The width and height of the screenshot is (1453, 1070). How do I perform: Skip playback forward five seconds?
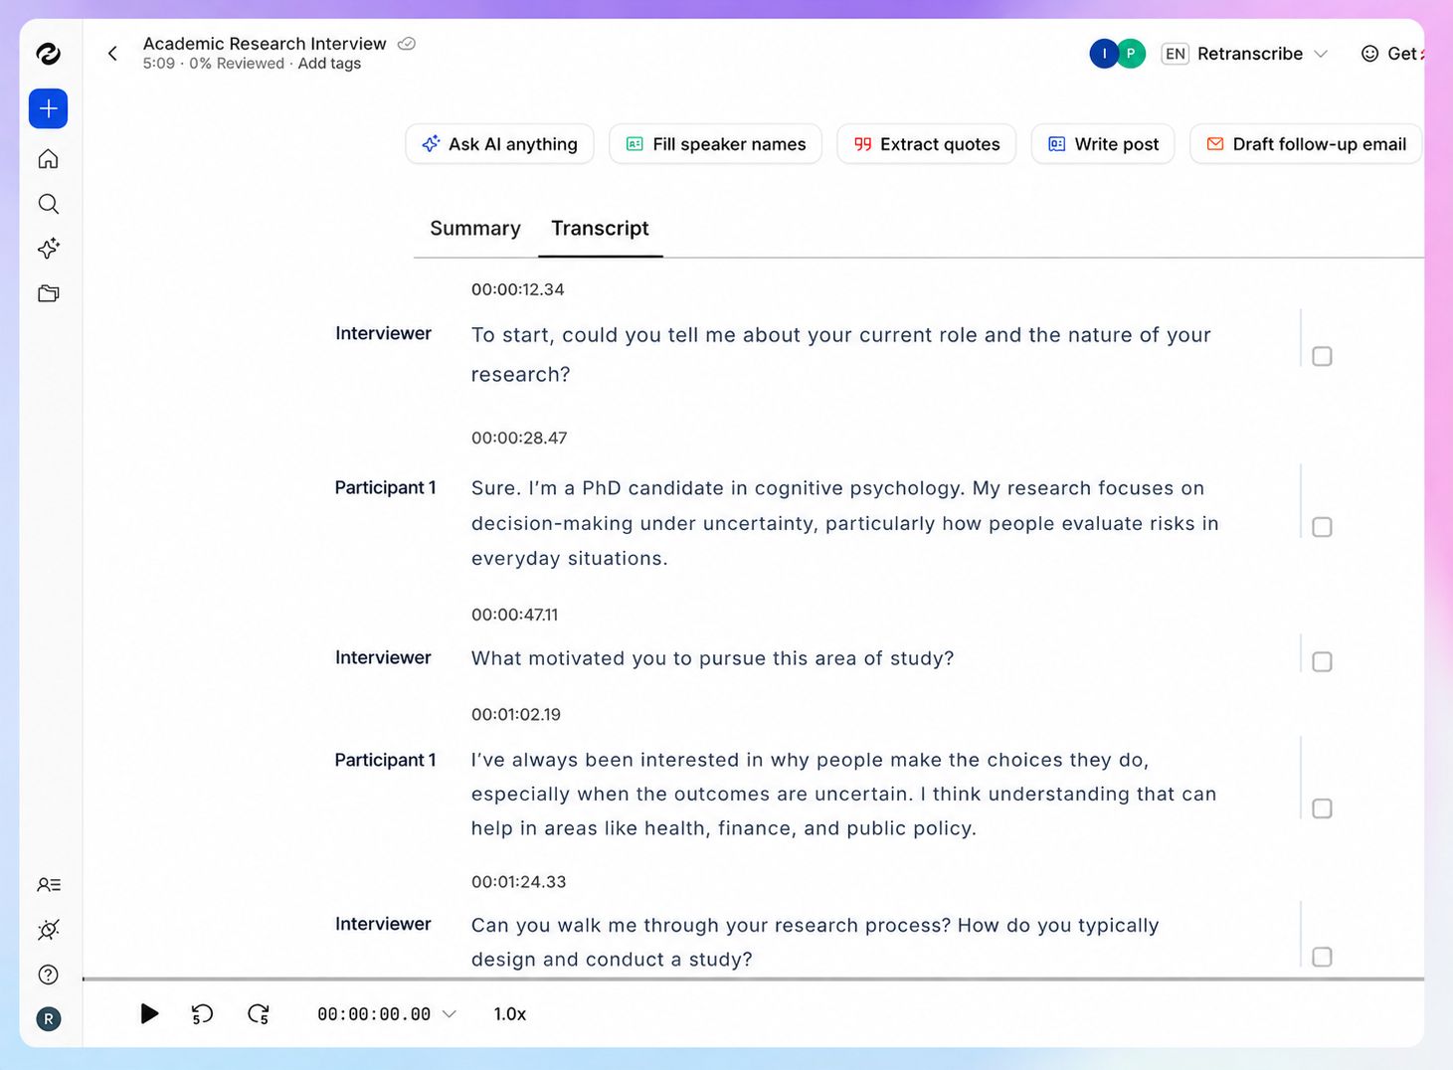259,1013
